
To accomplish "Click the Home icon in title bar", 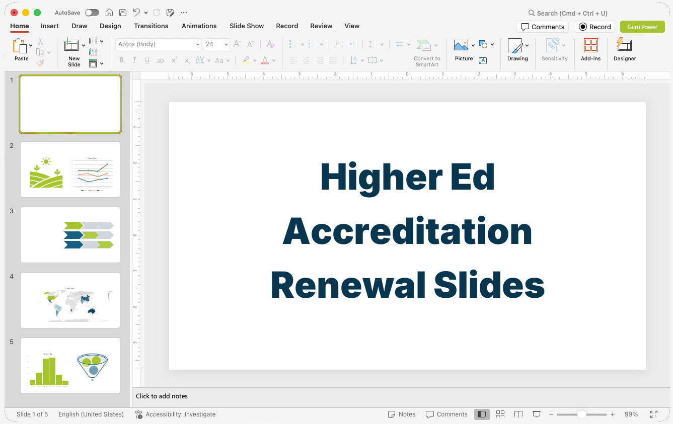I will click(x=109, y=13).
